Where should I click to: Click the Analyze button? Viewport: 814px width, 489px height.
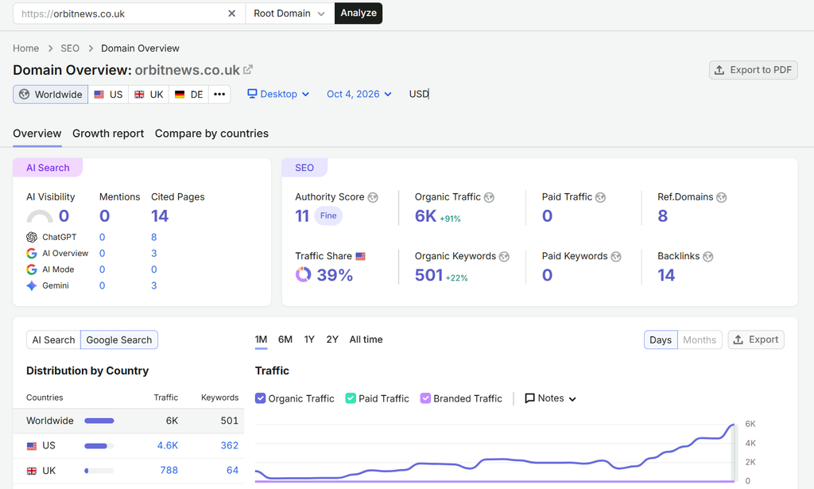359,14
